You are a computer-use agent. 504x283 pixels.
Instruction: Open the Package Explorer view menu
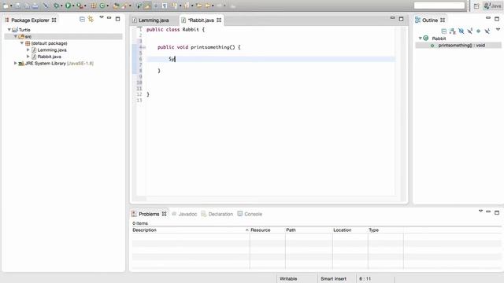pos(102,17)
